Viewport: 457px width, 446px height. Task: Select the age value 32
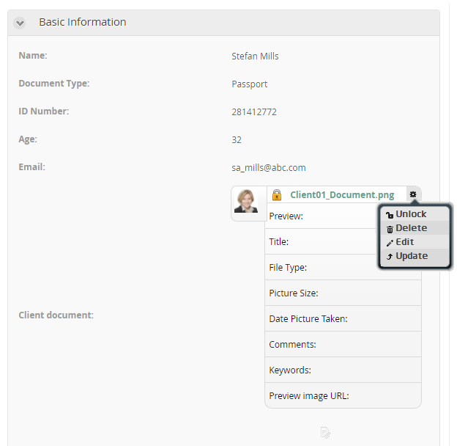[237, 140]
